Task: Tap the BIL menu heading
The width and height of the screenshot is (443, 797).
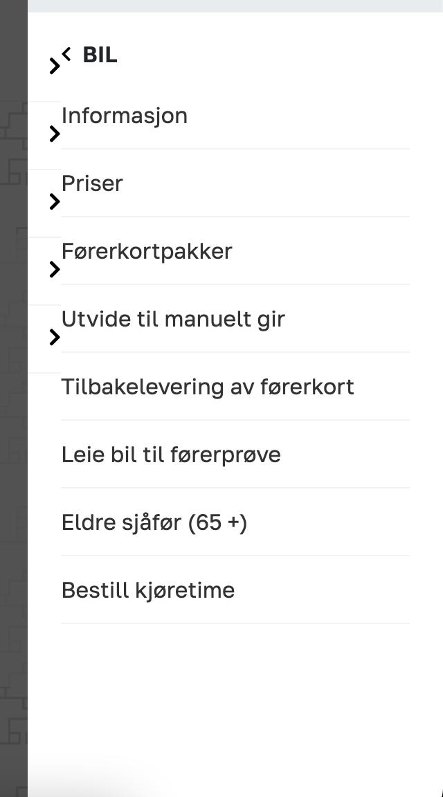Action: coord(100,55)
